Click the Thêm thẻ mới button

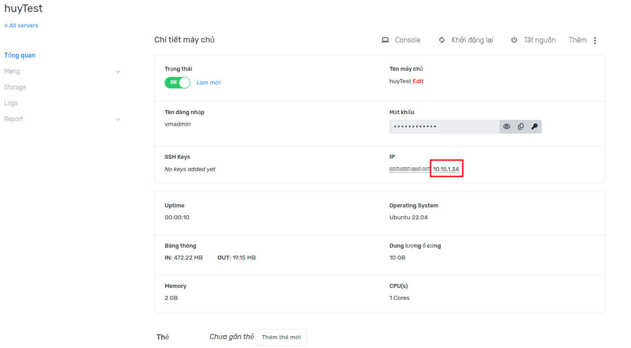point(281,337)
